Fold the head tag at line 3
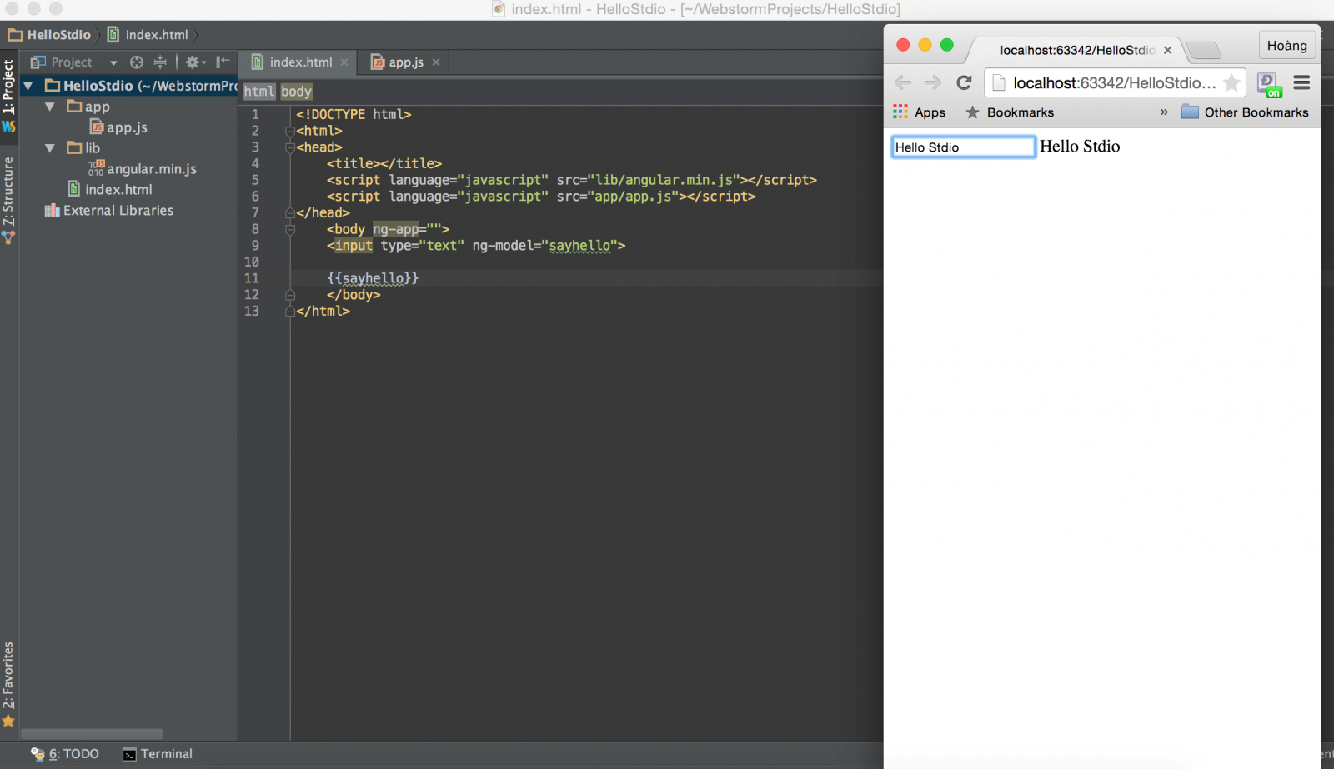Screen dimensions: 1334x769 [290, 147]
